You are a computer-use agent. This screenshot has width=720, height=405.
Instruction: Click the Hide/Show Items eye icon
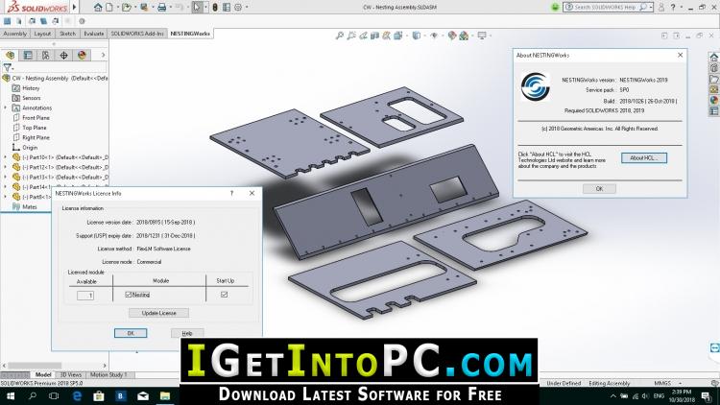434,36
